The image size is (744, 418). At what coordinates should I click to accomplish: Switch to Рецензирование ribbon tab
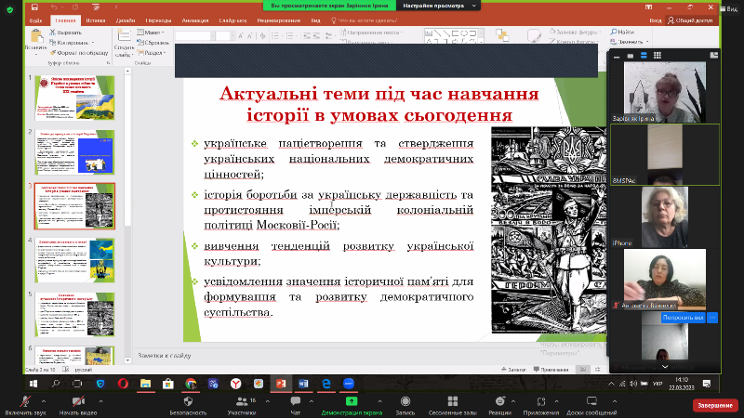point(278,20)
